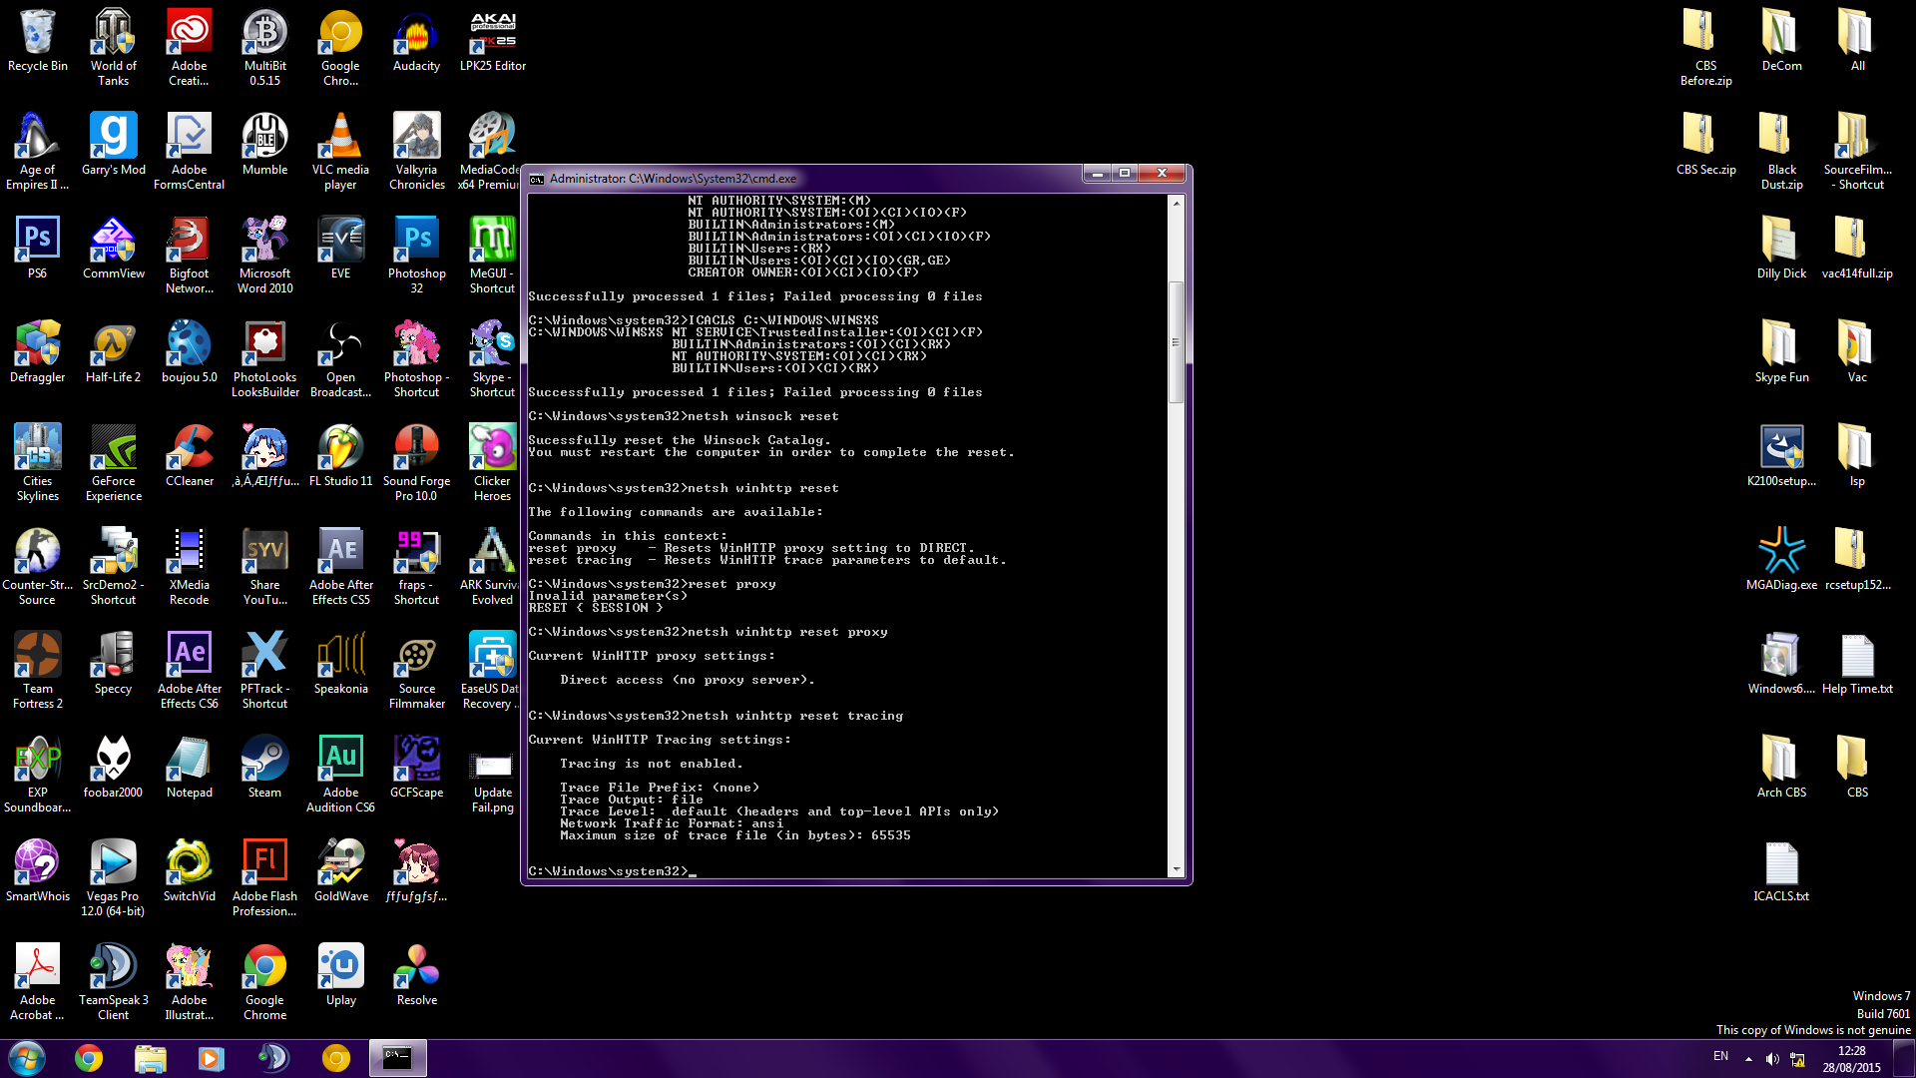
Task: Select the Help Time.txt file
Action: pos(1857,664)
